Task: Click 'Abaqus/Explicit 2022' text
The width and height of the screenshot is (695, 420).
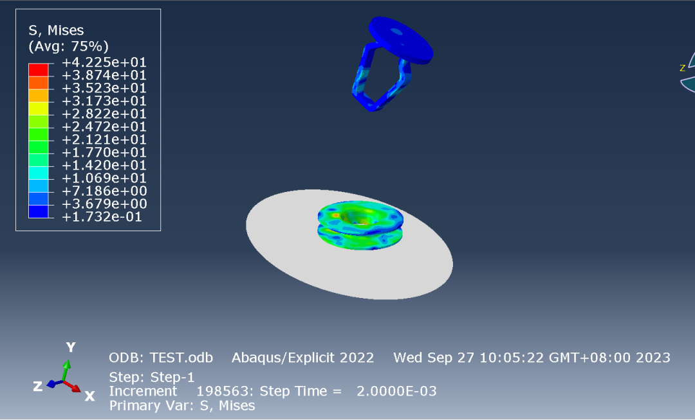Action: [x=302, y=357]
